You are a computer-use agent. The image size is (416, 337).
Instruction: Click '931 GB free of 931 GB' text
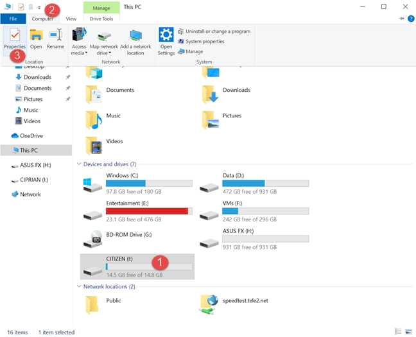(x=250, y=247)
